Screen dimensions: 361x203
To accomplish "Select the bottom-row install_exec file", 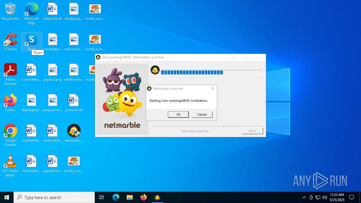I will pos(74,164).
